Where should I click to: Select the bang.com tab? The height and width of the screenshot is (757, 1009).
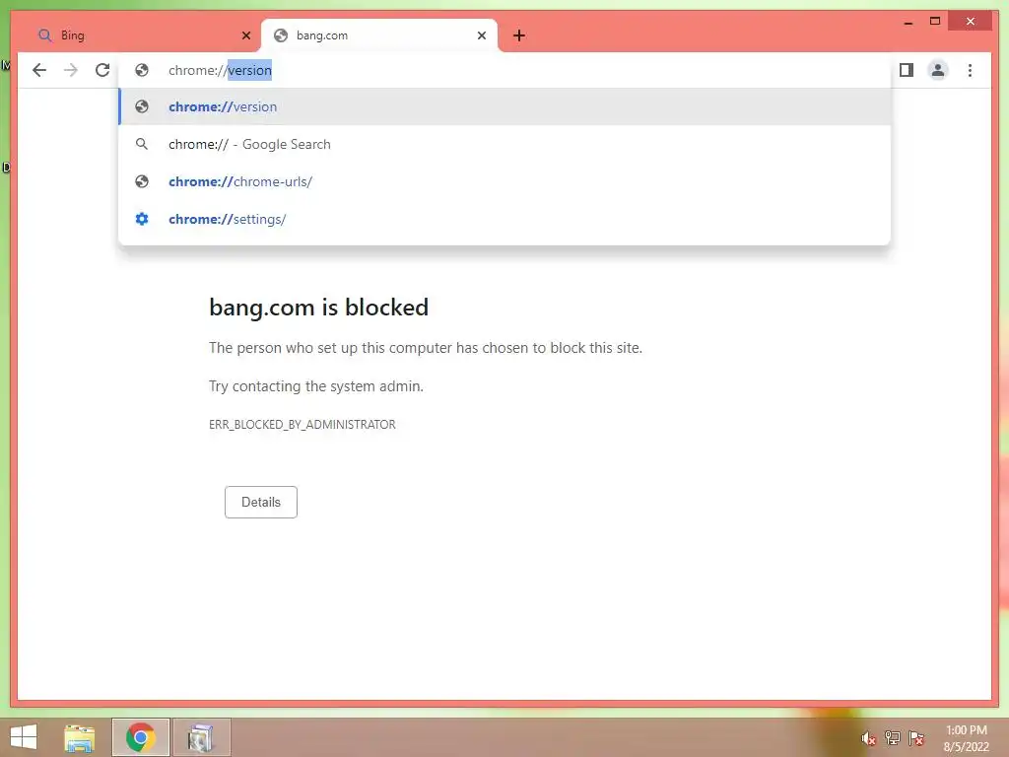click(x=378, y=35)
